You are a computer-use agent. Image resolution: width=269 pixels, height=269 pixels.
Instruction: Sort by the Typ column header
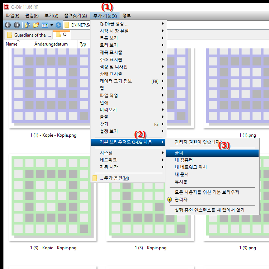[x=84, y=44]
